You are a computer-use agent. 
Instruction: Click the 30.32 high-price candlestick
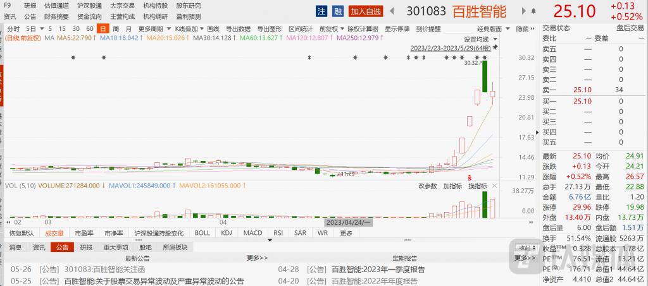484,76
